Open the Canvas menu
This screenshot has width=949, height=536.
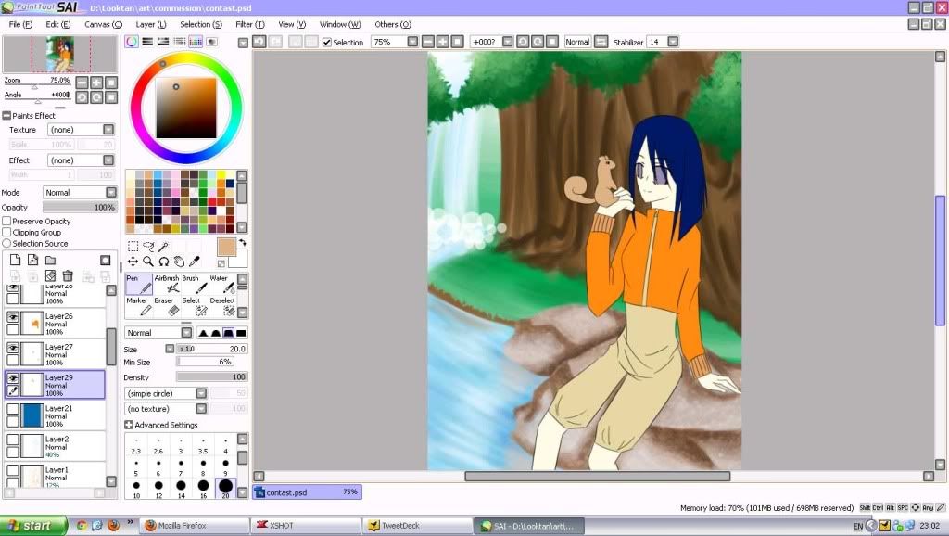[103, 24]
